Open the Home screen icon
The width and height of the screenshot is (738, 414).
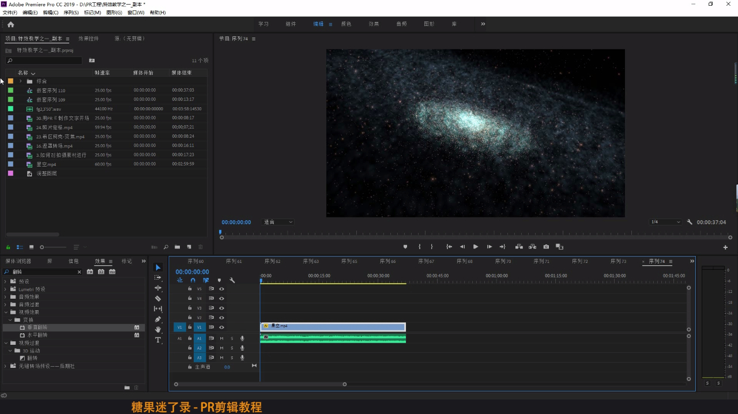10,24
